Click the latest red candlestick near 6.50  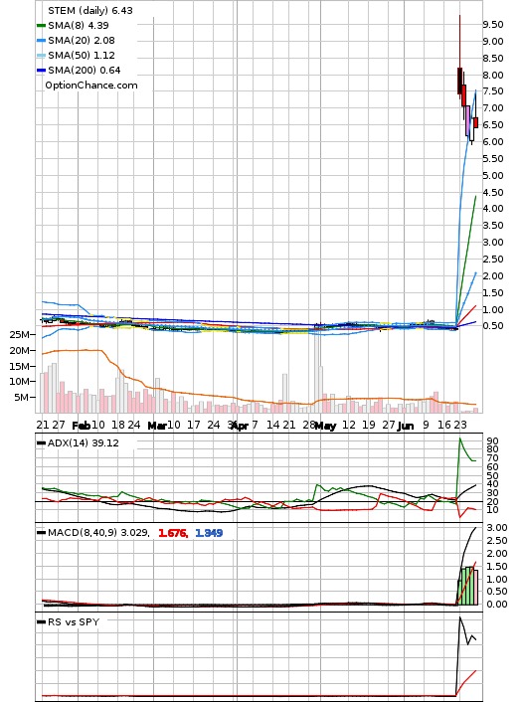(x=475, y=122)
